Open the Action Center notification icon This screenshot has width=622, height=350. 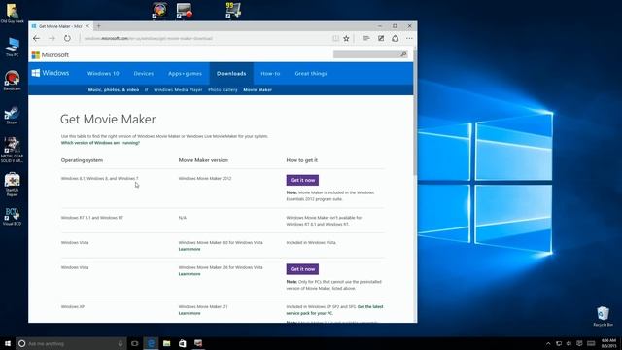point(579,343)
